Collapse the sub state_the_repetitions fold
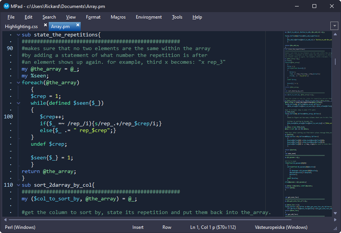This screenshot has width=341, height=233. [x=18, y=35]
